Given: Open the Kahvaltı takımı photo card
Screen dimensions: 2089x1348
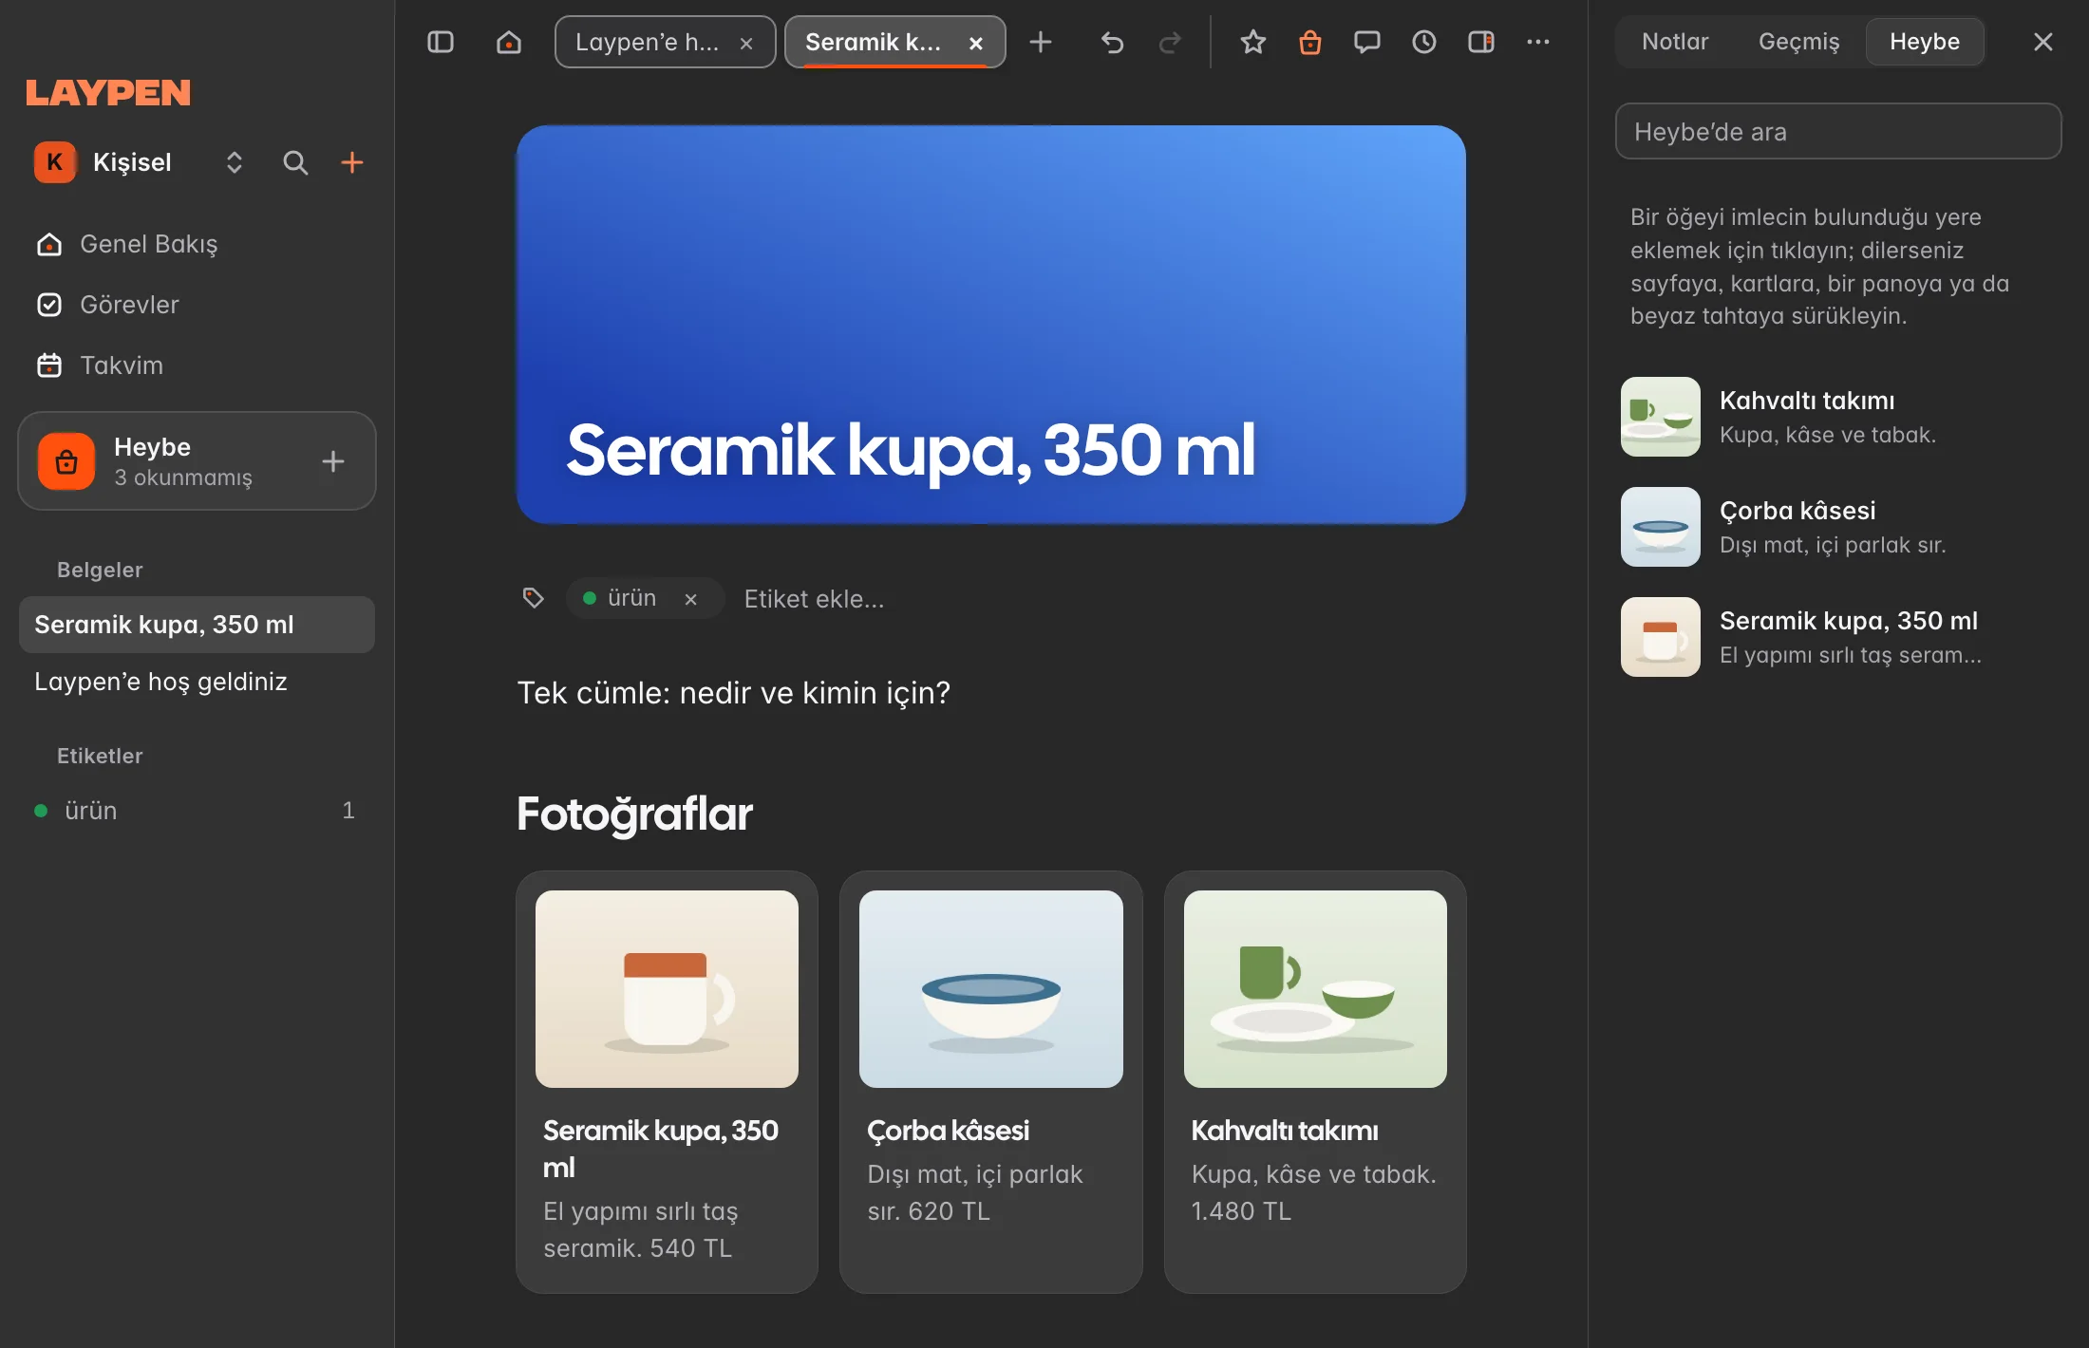Looking at the screenshot, I should coord(1315,1082).
